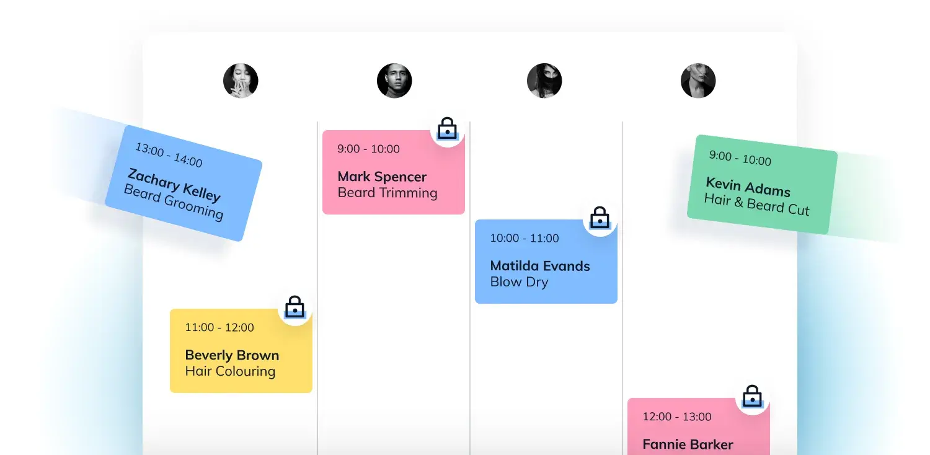
Task: Click the tilted blue Zachary Kelley appointment card
Action: point(184,183)
